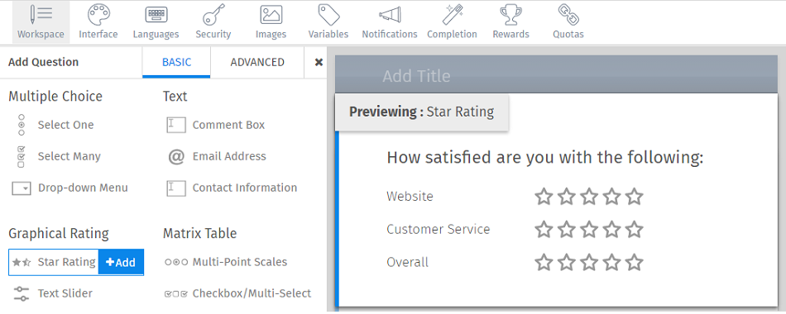
Task: Switch to the BASIC tab
Action: pyautogui.click(x=176, y=62)
